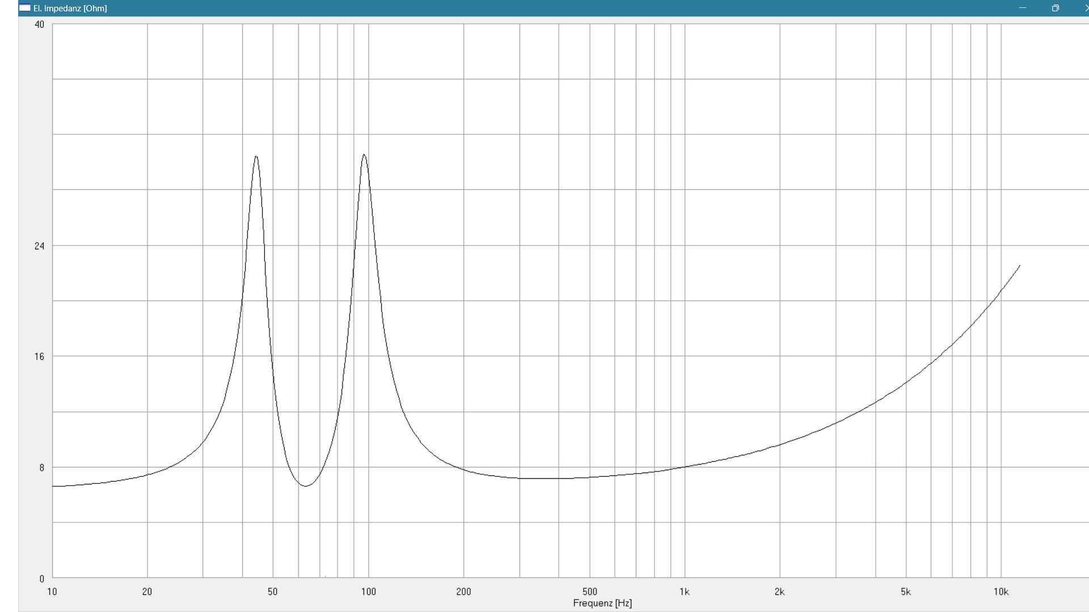
Task: Click the '16' impedance axis value
Action: point(39,356)
